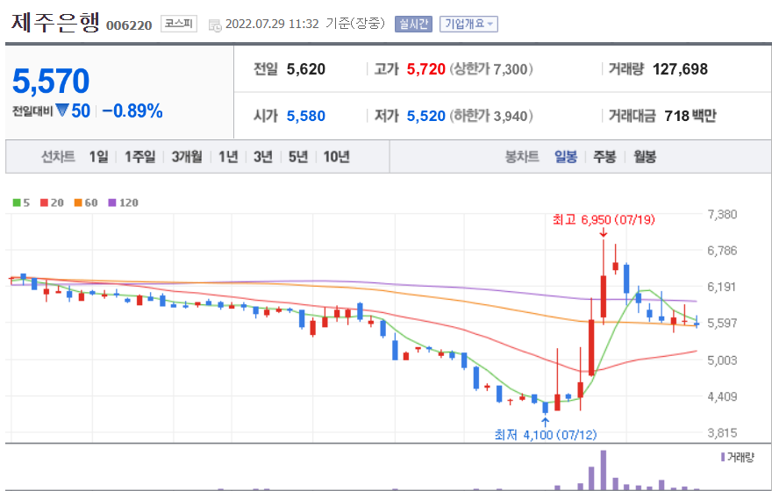Image resolution: width=772 pixels, height=491 pixels.
Task: Click the 거래대금 value 718 백만
Action: click(690, 116)
